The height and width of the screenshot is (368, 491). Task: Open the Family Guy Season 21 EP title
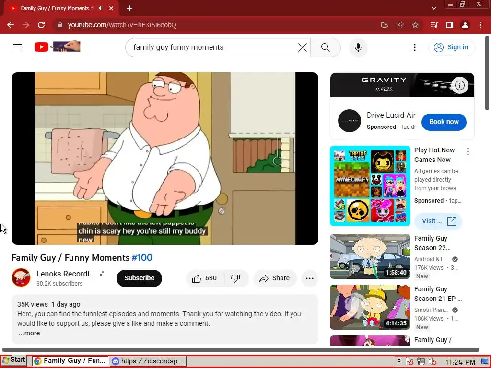pyautogui.click(x=438, y=294)
